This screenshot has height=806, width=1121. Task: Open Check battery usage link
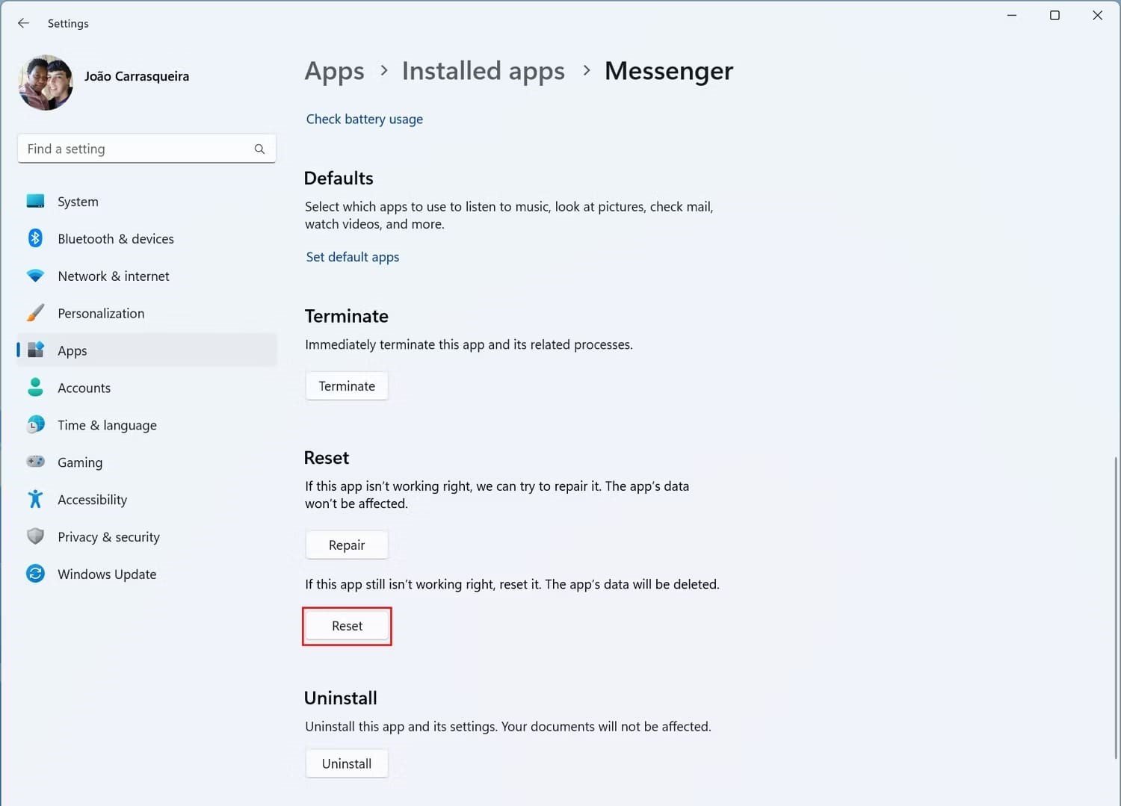tap(365, 119)
